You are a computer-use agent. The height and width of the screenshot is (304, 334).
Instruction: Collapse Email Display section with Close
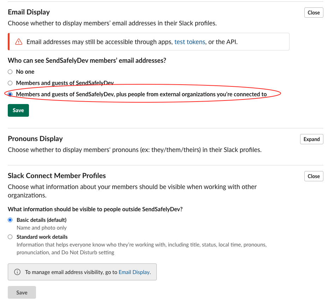coord(313,13)
